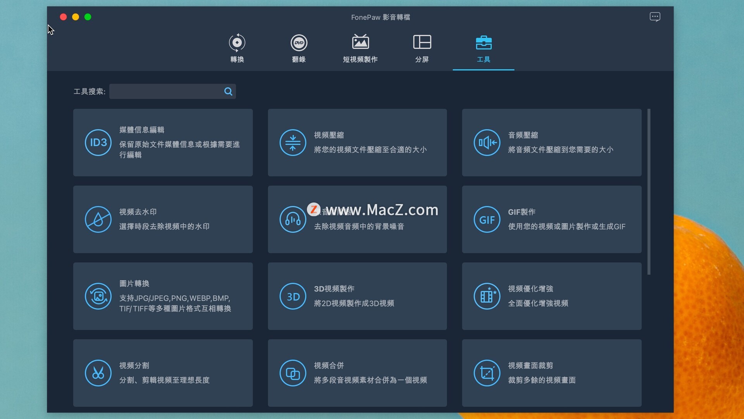Click the GIF製作 icon
744x419 pixels.
[x=487, y=219]
